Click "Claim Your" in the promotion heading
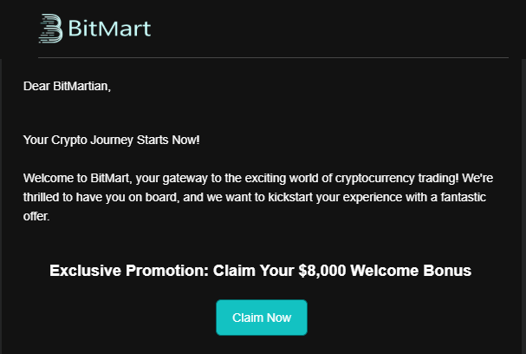This screenshot has height=354, width=526. (x=258, y=271)
